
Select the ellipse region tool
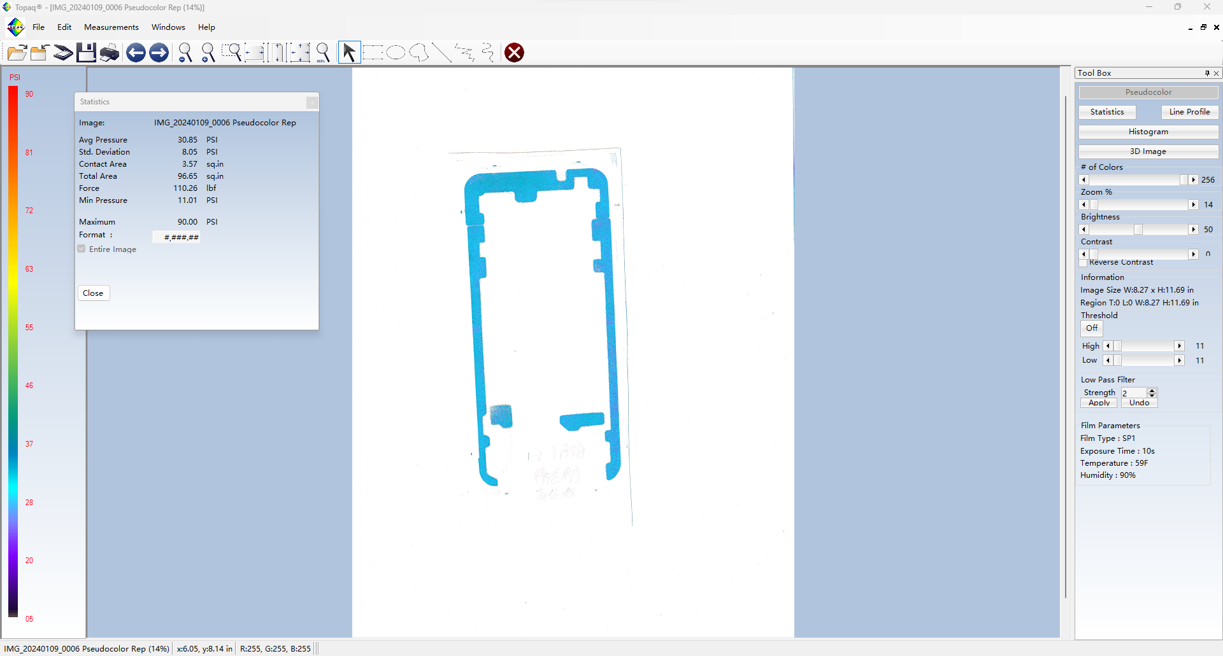pos(396,53)
